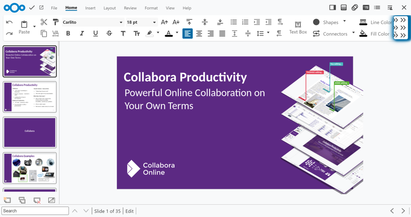
Task: Toggle strikethrough formatting
Action: pos(109,33)
